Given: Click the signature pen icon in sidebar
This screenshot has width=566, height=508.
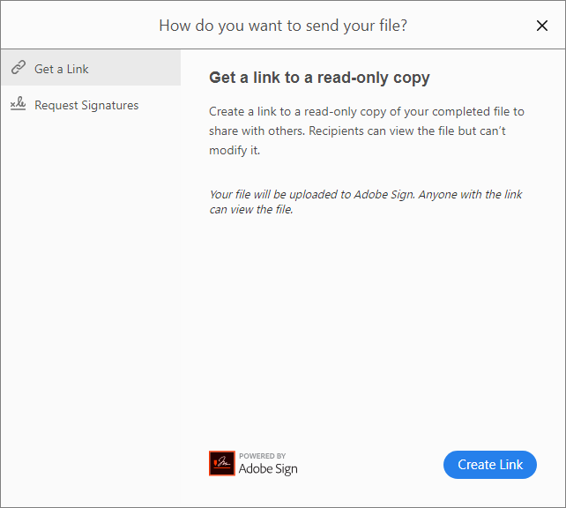Looking at the screenshot, I should (18, 105).
